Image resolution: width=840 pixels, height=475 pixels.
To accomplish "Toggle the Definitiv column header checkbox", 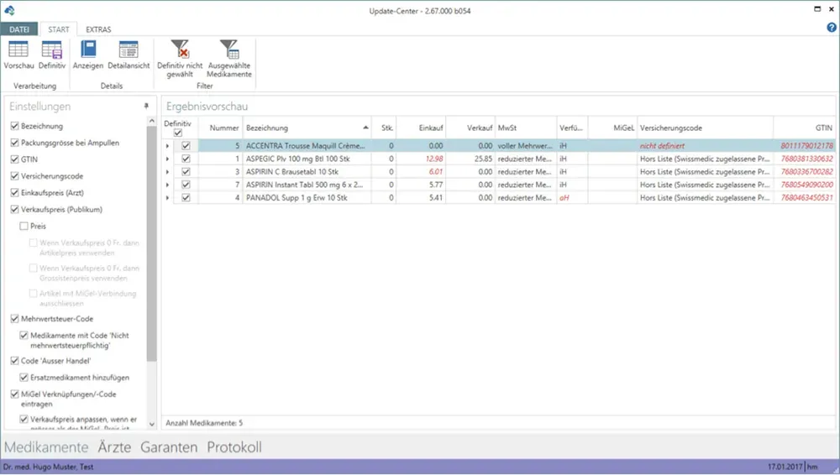I will 178,133.
